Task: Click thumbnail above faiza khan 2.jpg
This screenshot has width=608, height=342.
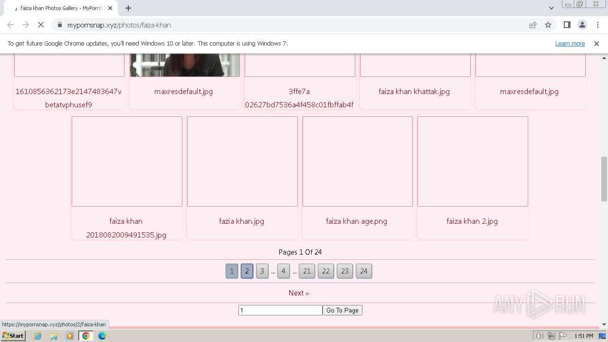Action: pyautogui.click(x=473, y=161)
